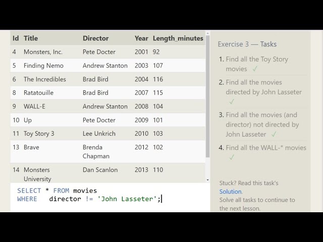Click the Dan Scanlon director cell
This screenshot has width=323, height=242.
[100, 170]
